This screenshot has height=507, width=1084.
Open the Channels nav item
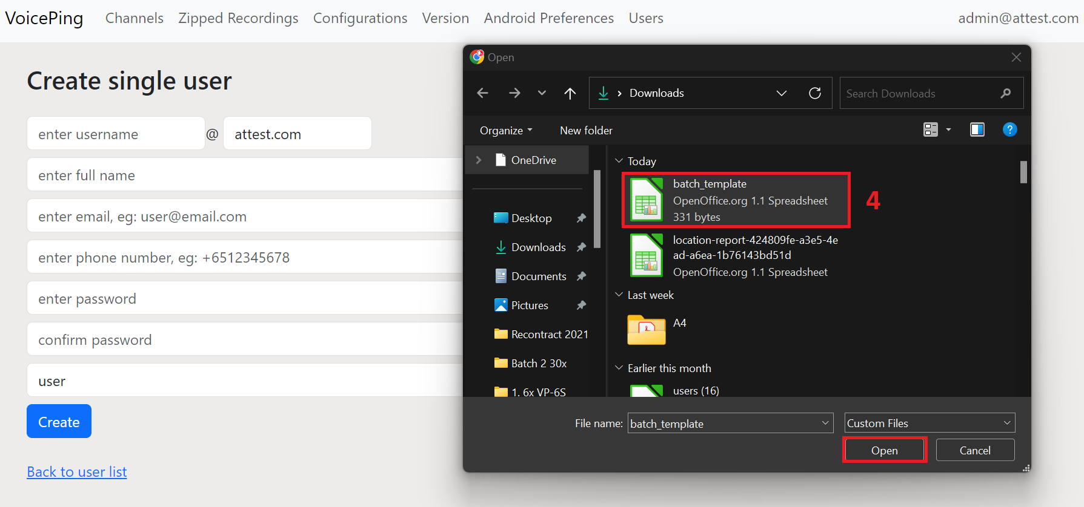[135, 18]
